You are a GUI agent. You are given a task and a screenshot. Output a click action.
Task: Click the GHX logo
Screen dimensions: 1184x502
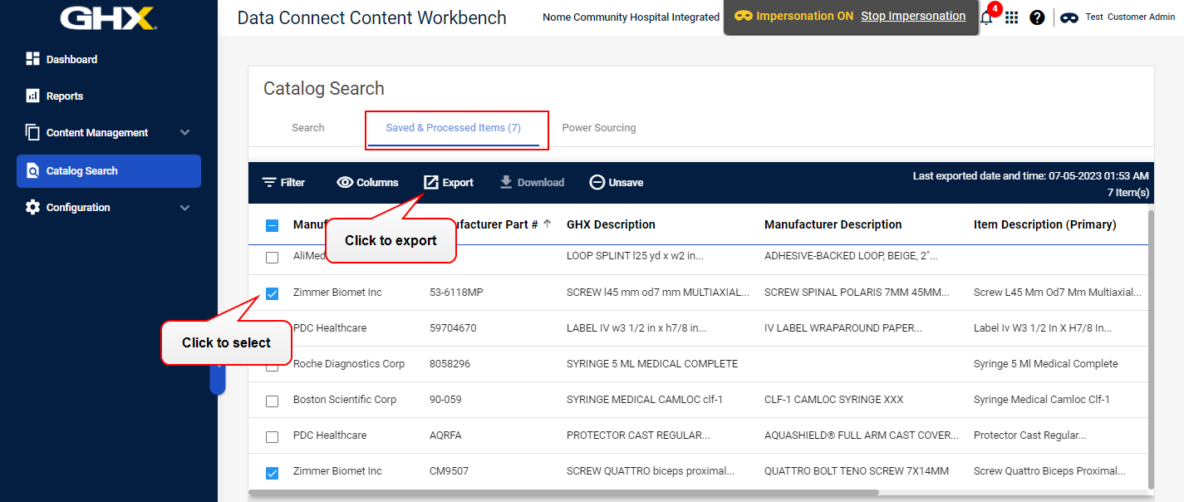pyautogui.click(x=109, y=18)
